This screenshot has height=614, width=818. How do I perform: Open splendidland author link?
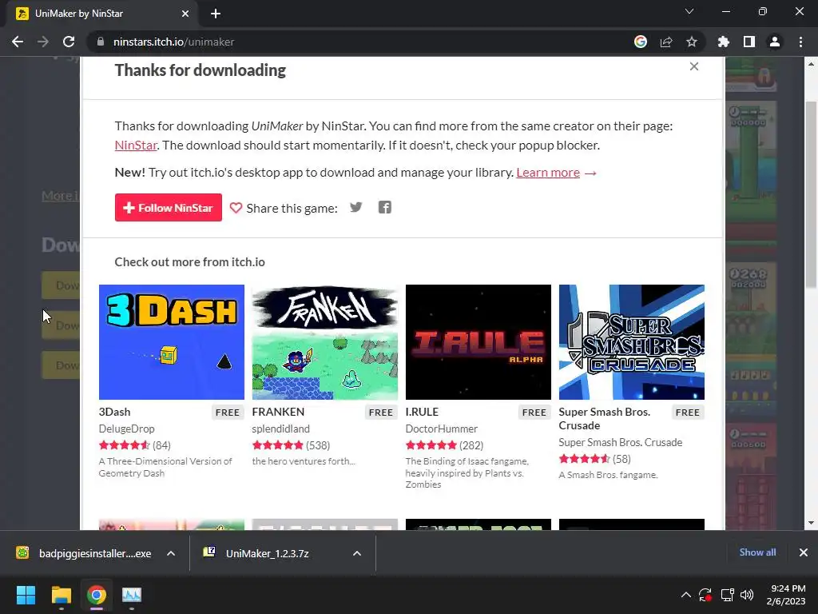(x=280, y=429)
